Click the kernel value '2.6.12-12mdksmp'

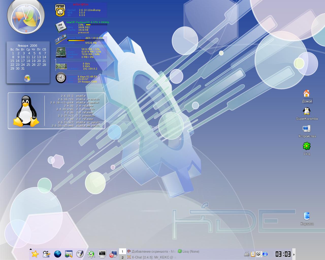click(90, 10)
